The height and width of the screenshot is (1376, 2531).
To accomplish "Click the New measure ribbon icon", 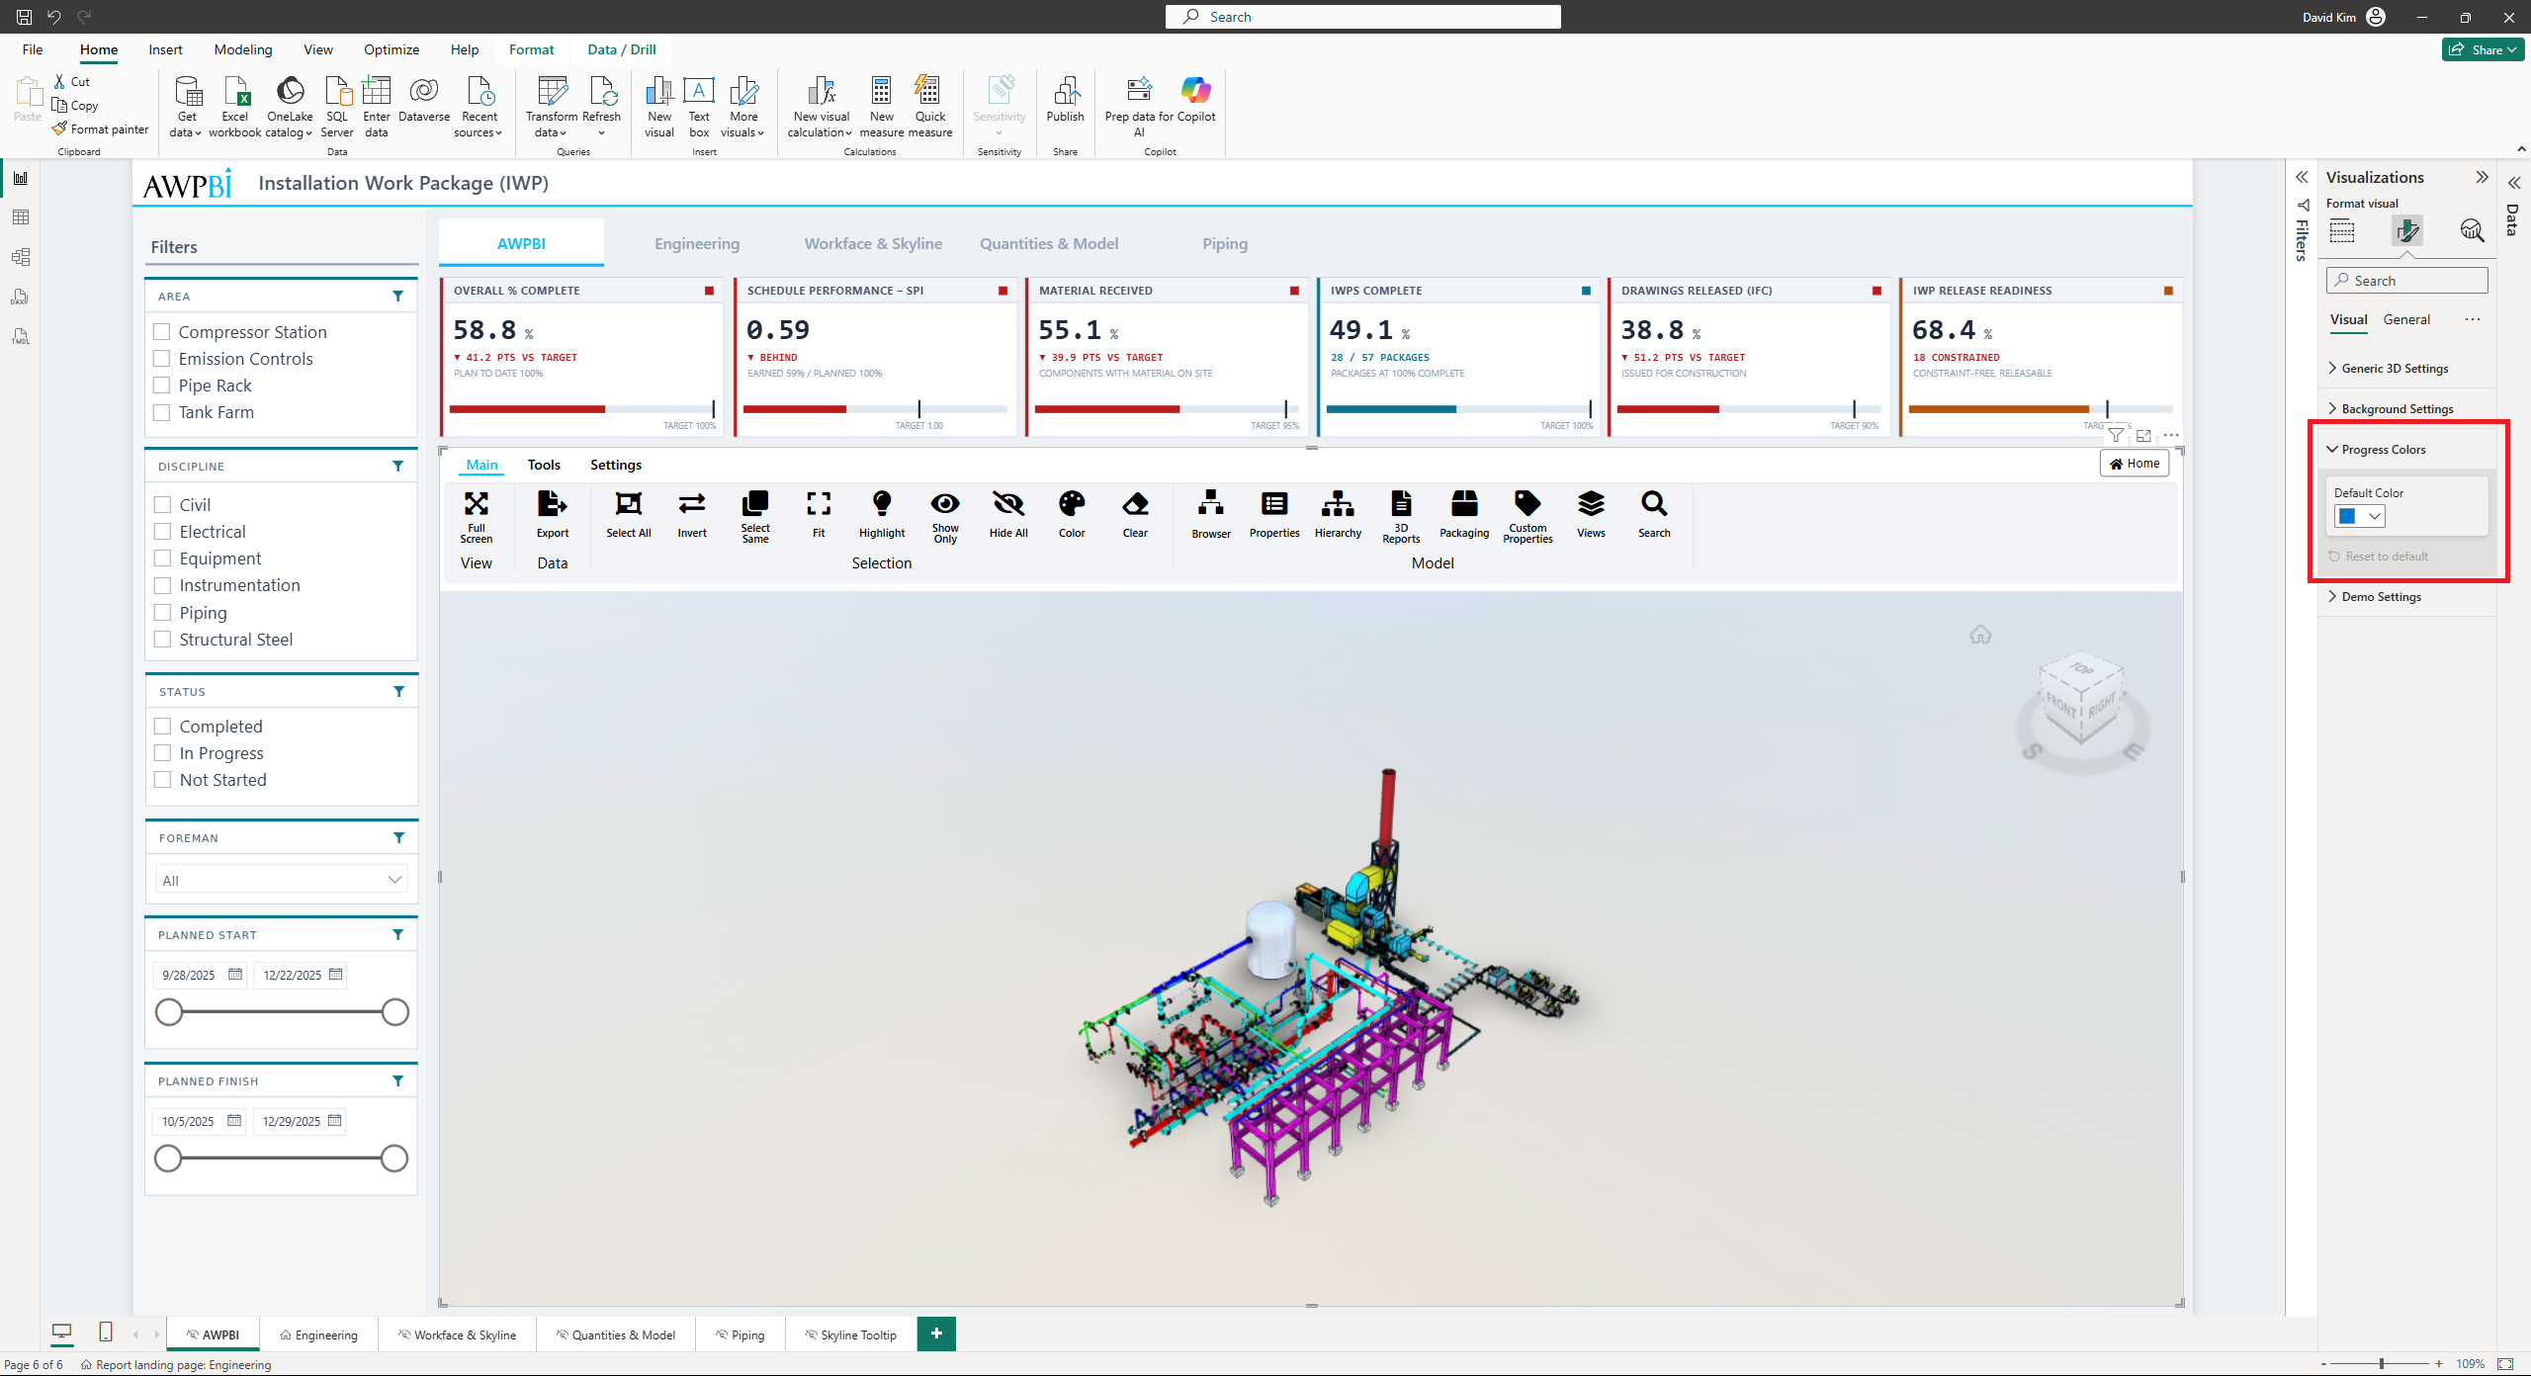I will (x=881, y=107).
